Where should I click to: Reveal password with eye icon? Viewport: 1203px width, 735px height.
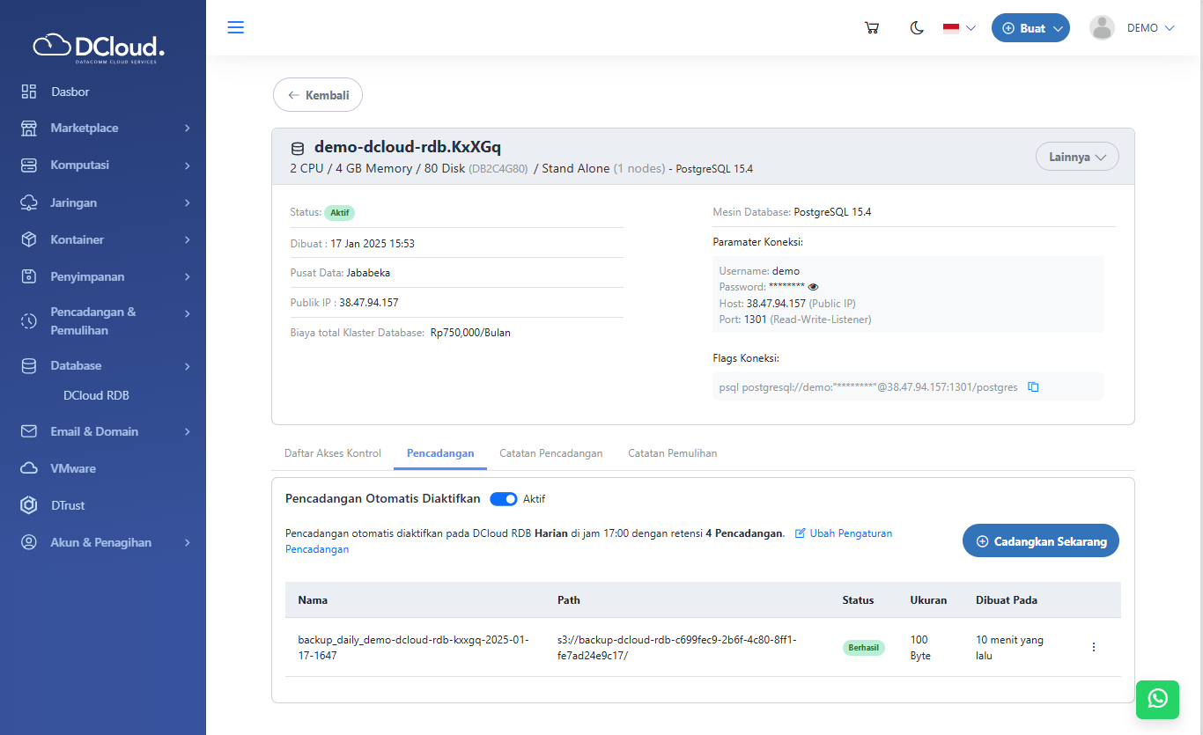point(814,287)
